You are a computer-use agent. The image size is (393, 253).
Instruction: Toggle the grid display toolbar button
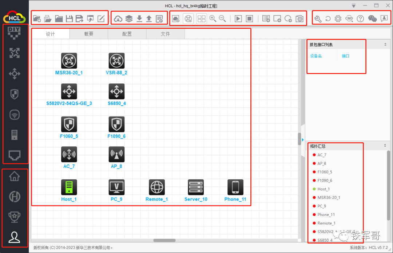pos(202,19)
